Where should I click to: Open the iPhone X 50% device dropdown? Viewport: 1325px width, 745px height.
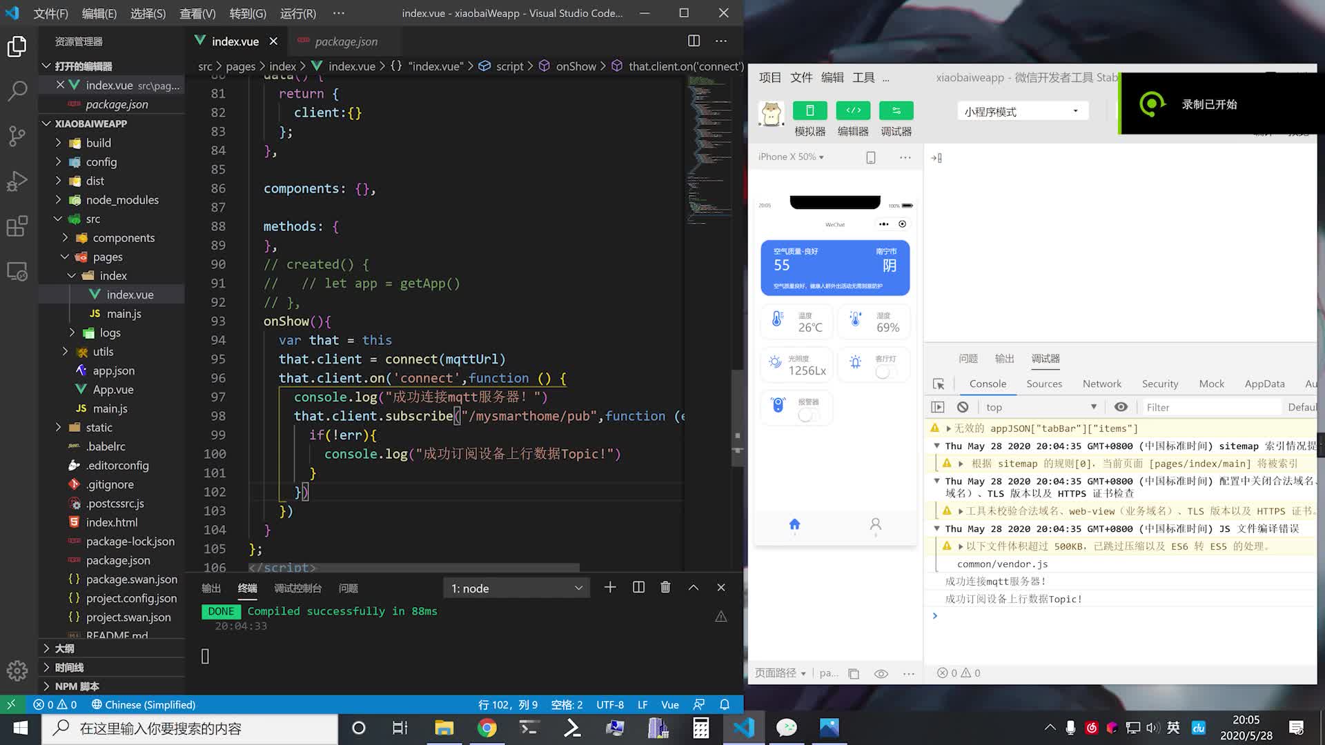[791, 157]
